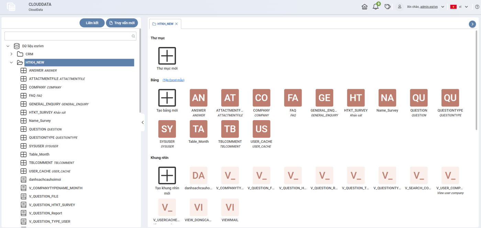Click the 'Truy vấn mới' button
Viewport: 481px width, 228px height.
tap(122, 23)
